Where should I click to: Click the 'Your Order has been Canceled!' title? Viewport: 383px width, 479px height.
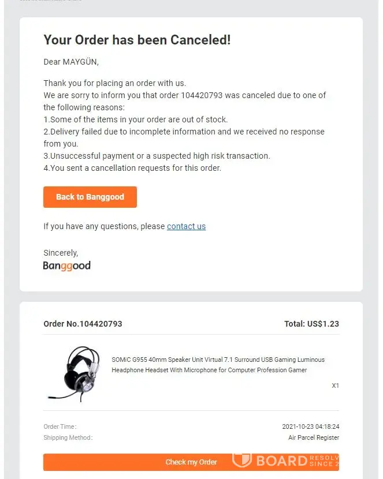point(137,40)
